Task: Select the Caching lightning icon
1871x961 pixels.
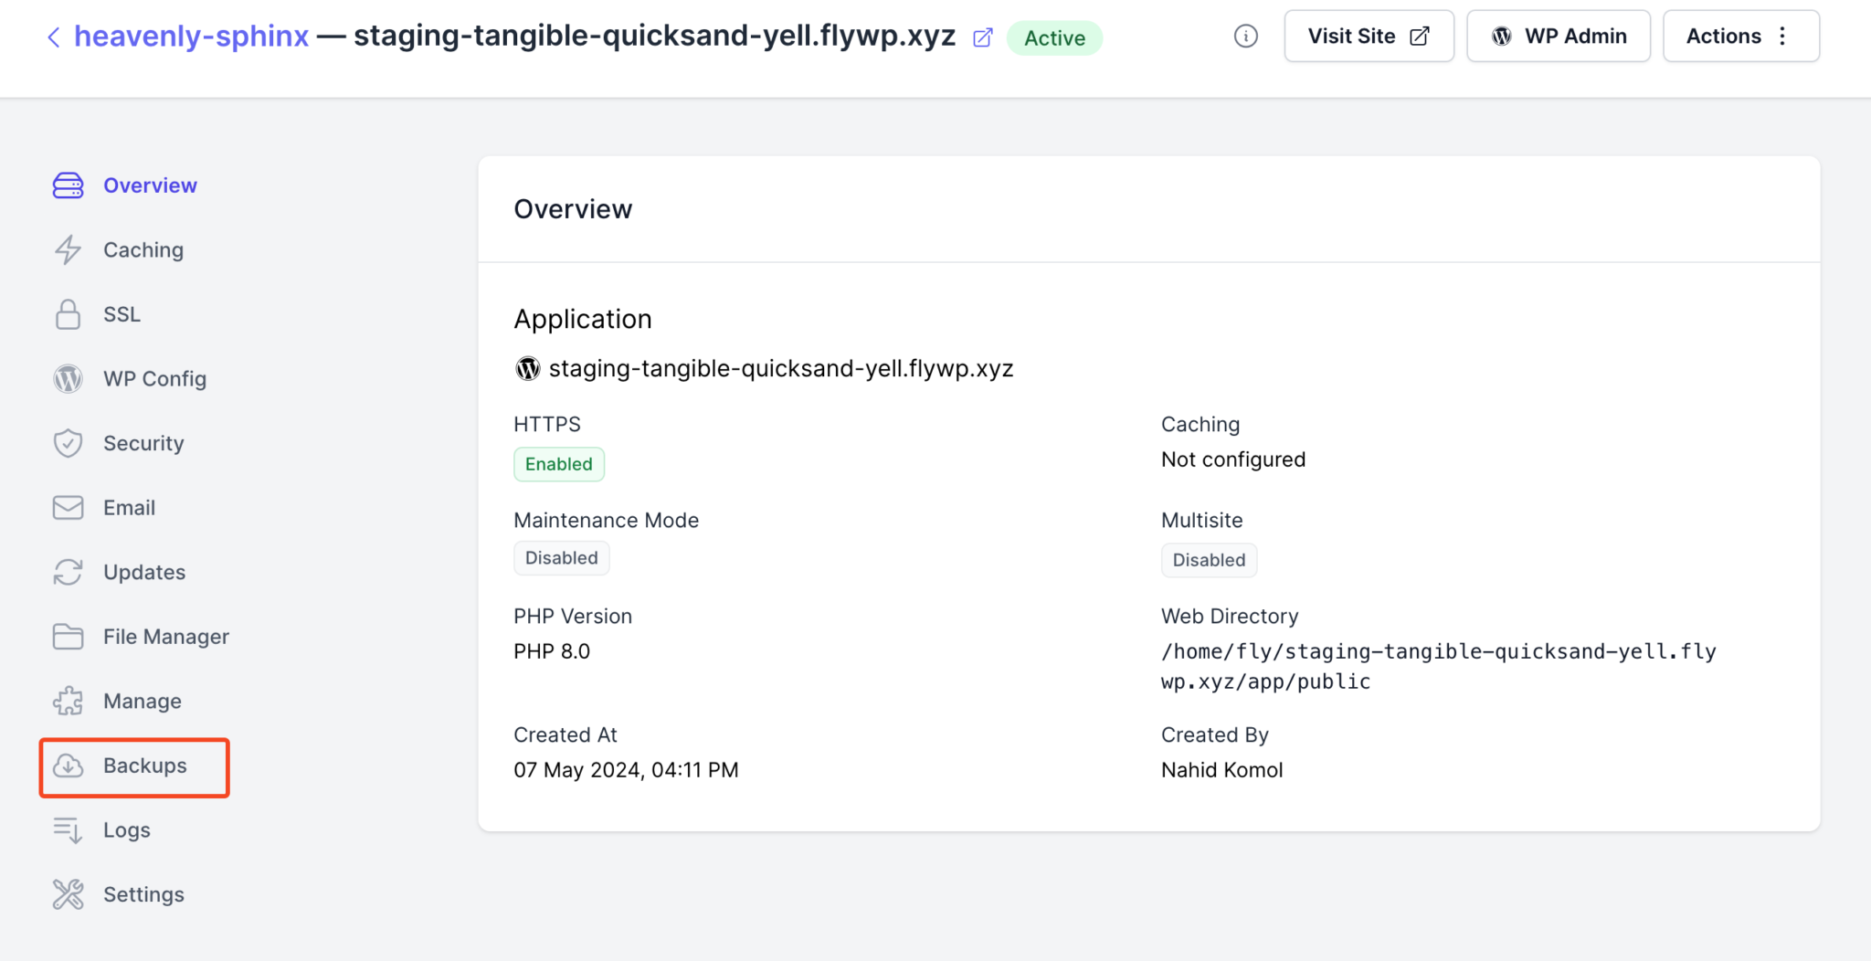Action: 68,249
